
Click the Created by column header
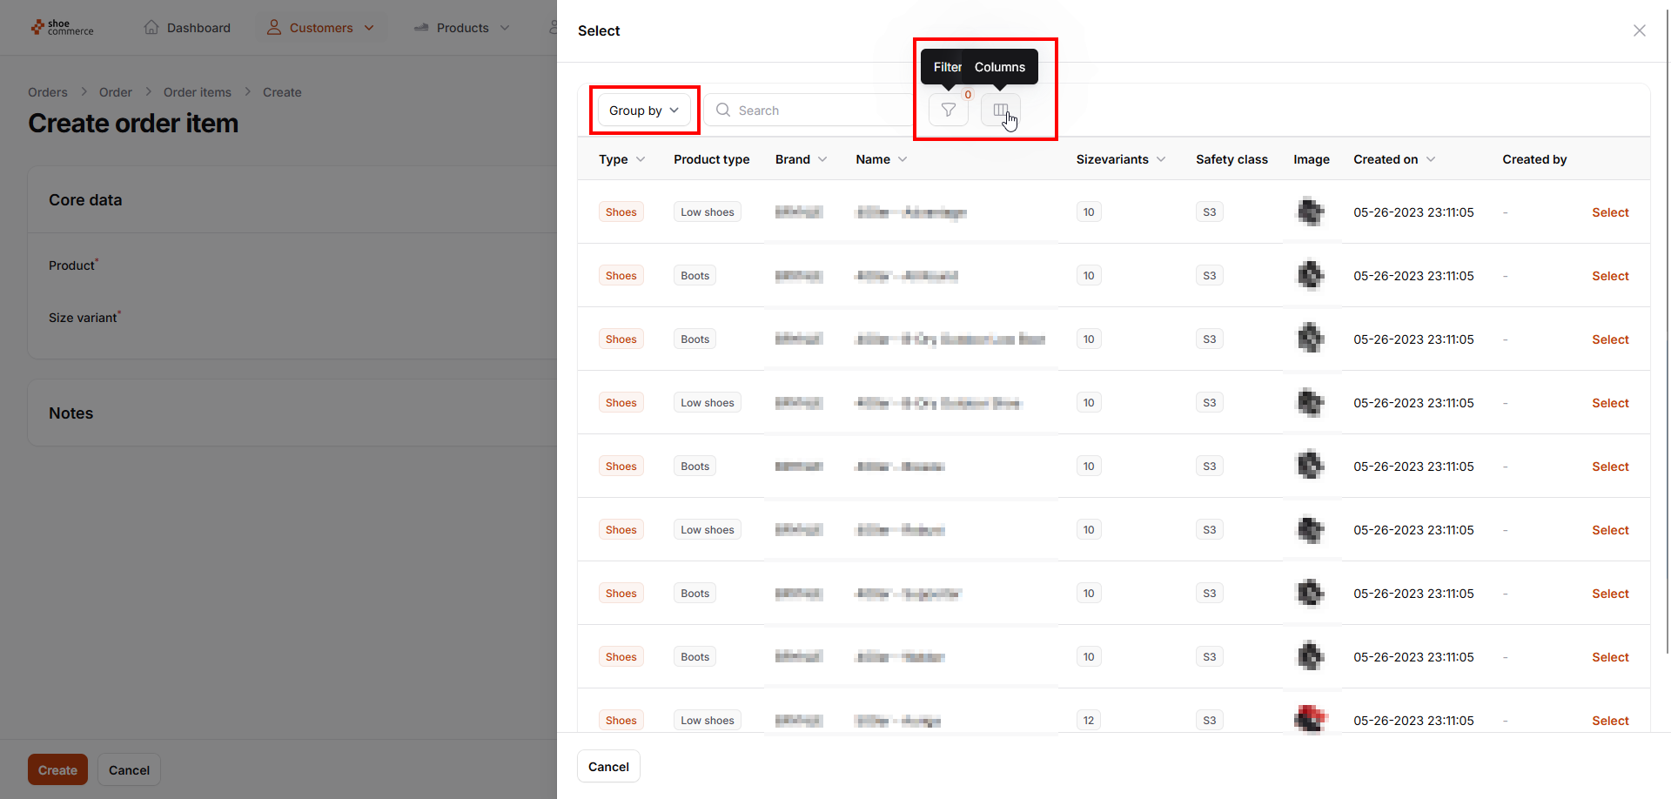(1534, 159)
